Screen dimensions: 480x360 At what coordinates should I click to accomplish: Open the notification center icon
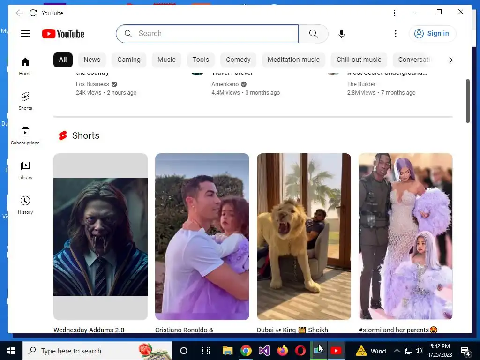coord(465,351)
